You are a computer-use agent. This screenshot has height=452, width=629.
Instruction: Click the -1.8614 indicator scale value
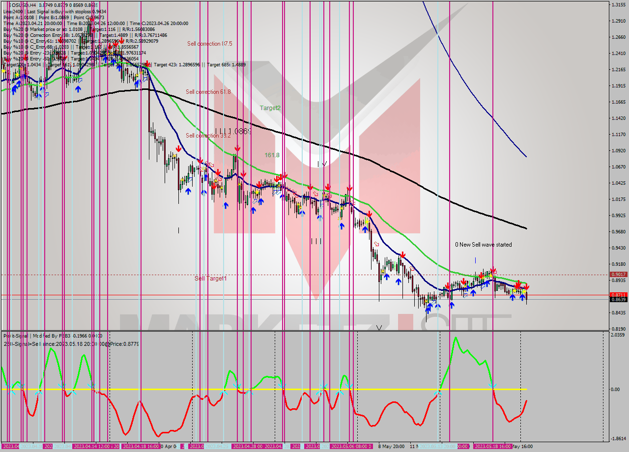[x=618, y=438]
